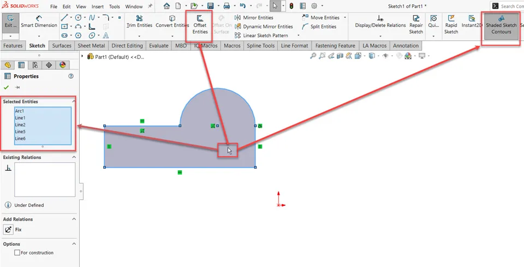
Task: Open Display/Delete Relations tool
Action: [x=380, y=22]
